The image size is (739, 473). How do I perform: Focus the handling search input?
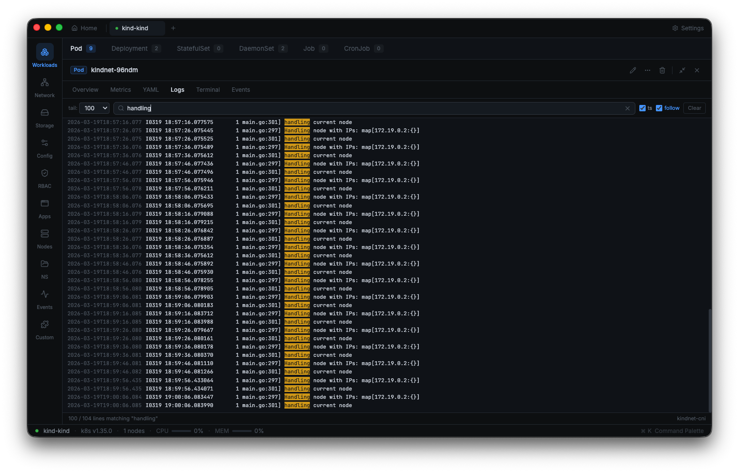point(293,108)
